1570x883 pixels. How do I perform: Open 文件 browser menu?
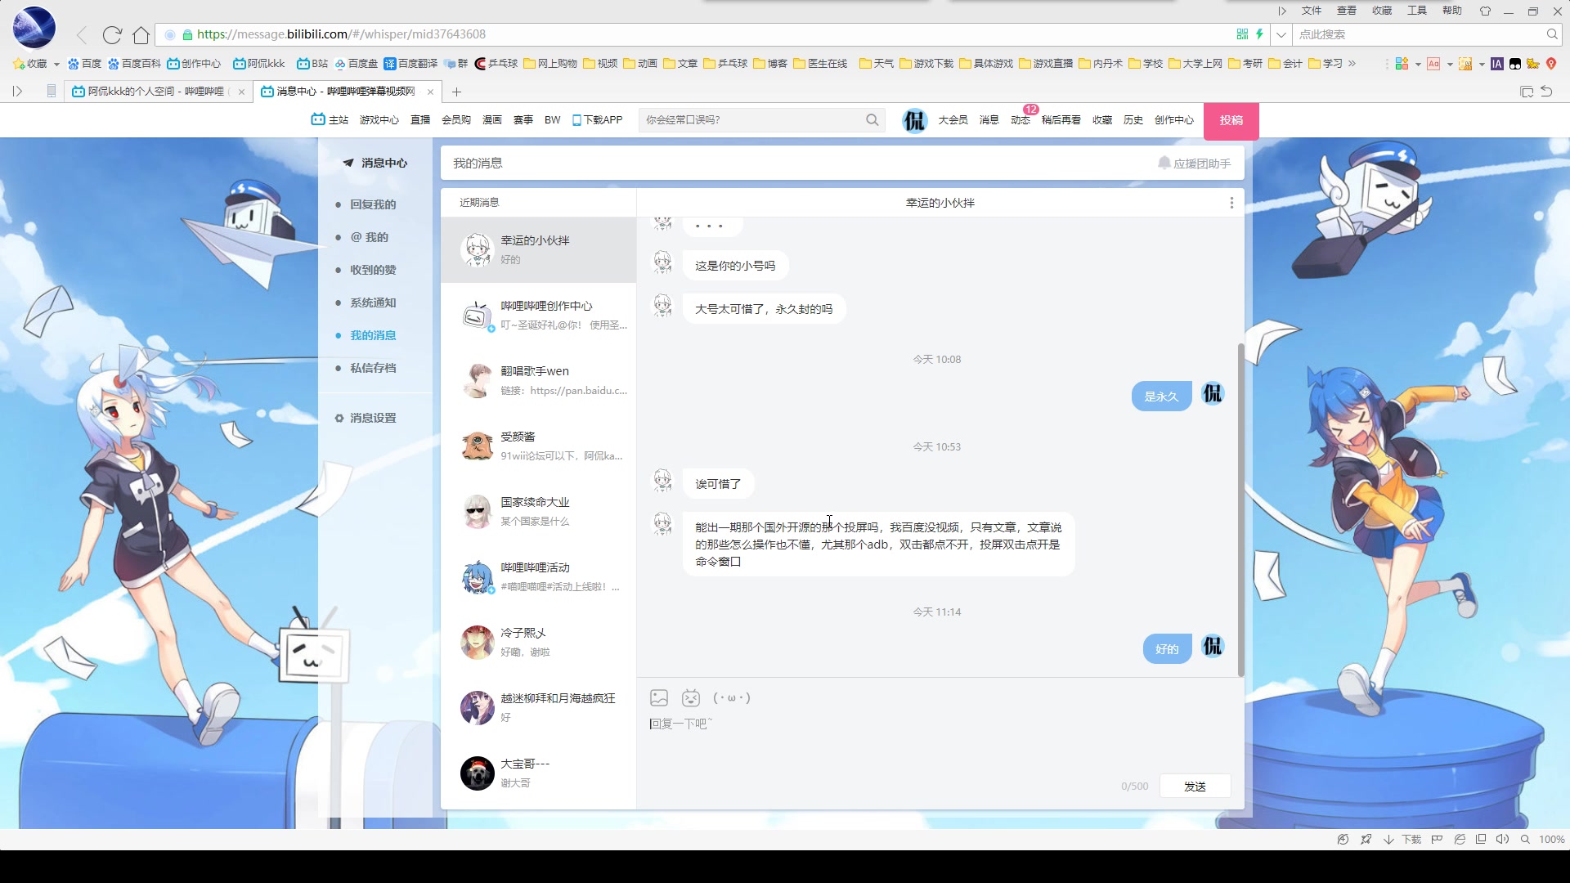(x=1312, y=11)
